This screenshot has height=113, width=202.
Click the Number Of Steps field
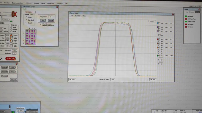tap(113, 79)
